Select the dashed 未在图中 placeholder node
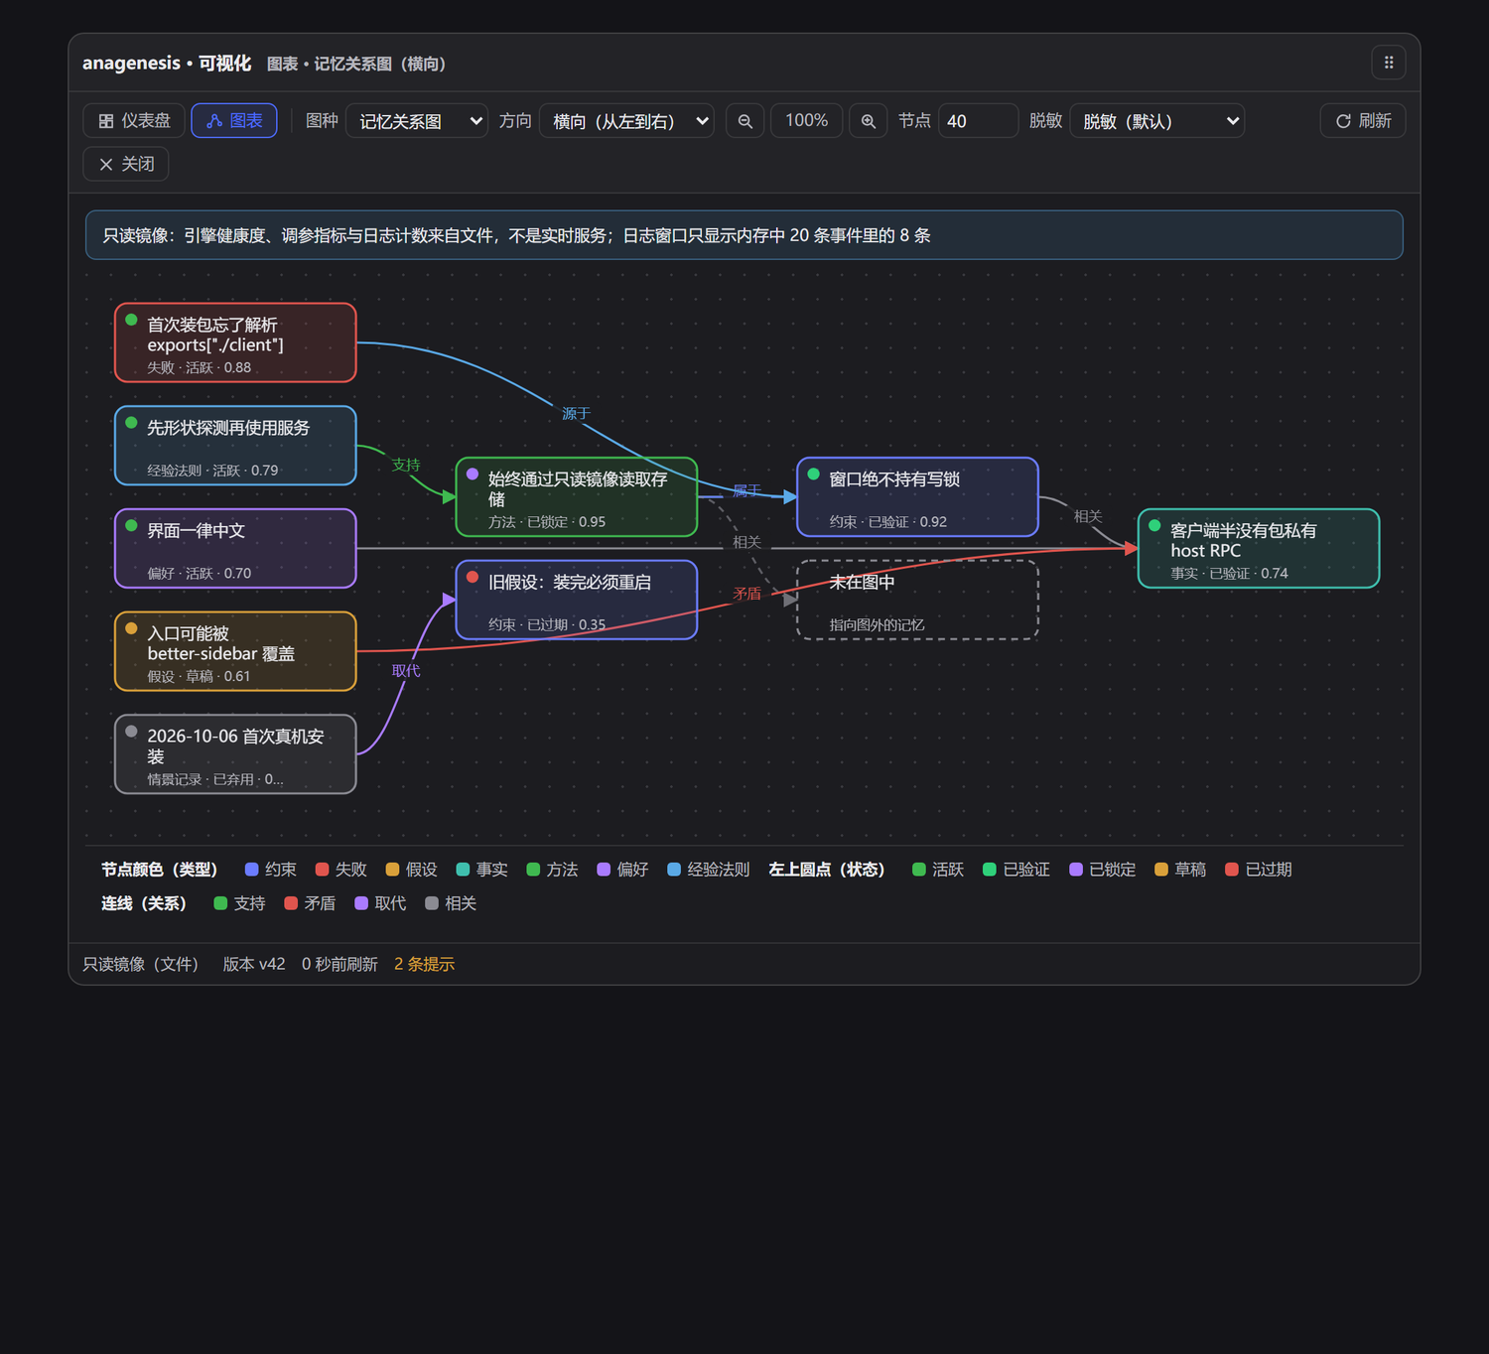Image resolution: width=1489 pixels, height=1354 pixels. 917,600
